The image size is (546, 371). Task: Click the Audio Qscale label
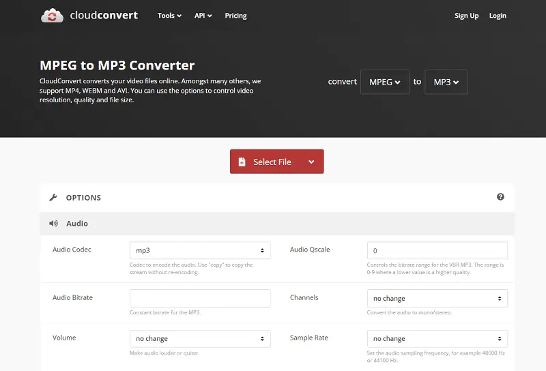coord(310,250)
